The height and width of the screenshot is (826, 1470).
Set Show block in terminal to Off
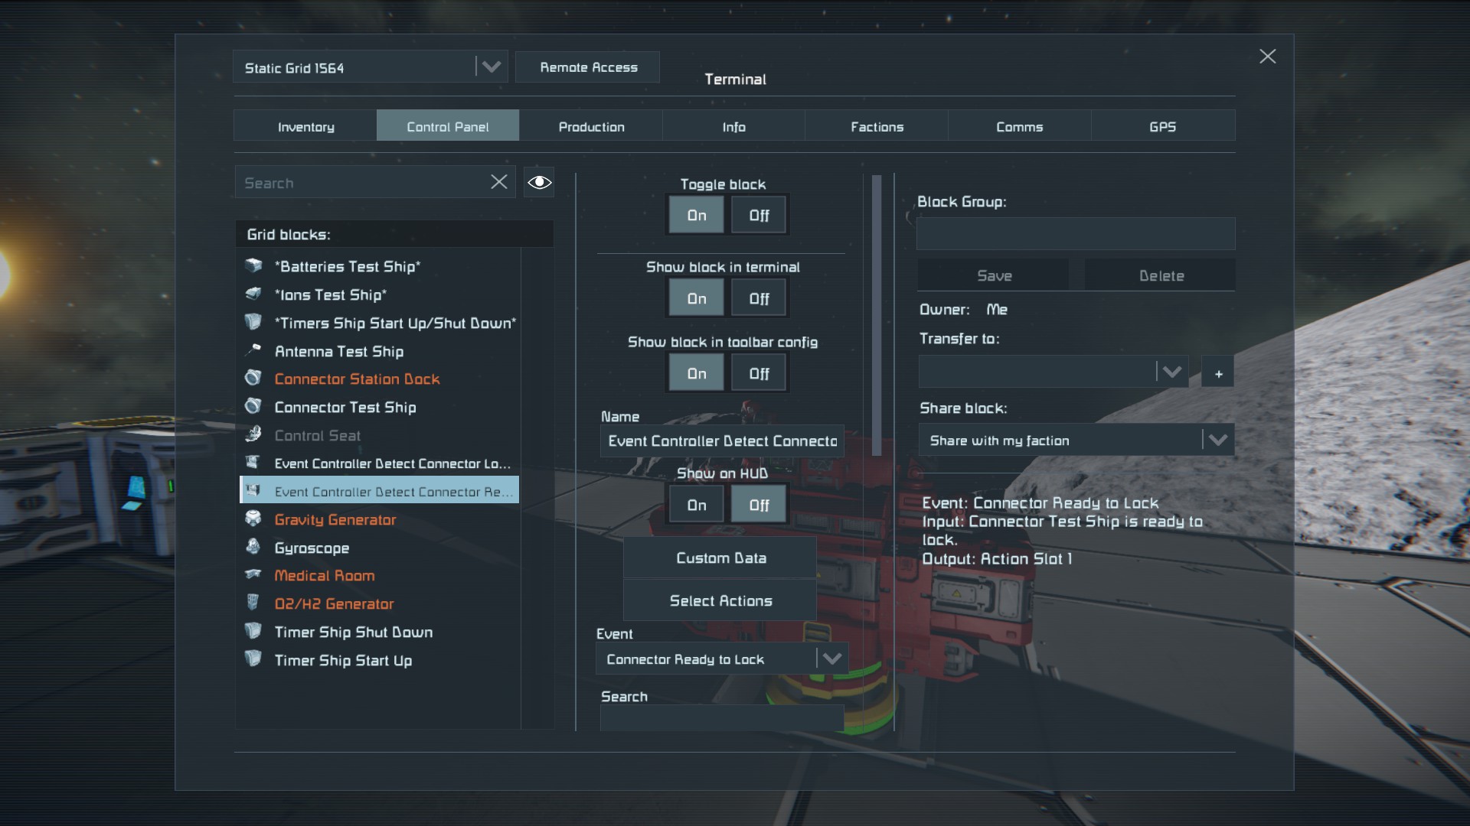[759, 298]
